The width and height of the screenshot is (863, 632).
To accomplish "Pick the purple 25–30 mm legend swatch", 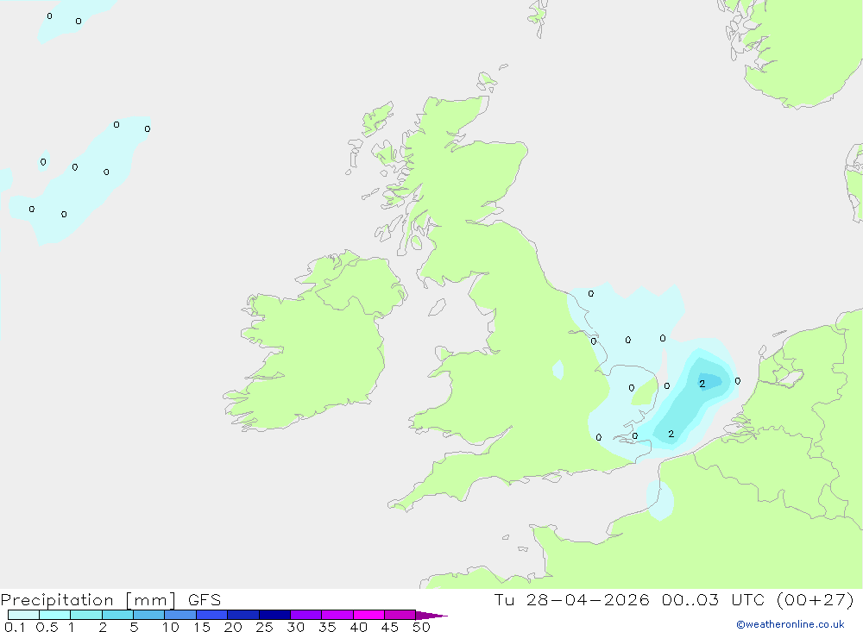I will coord(306,615).
